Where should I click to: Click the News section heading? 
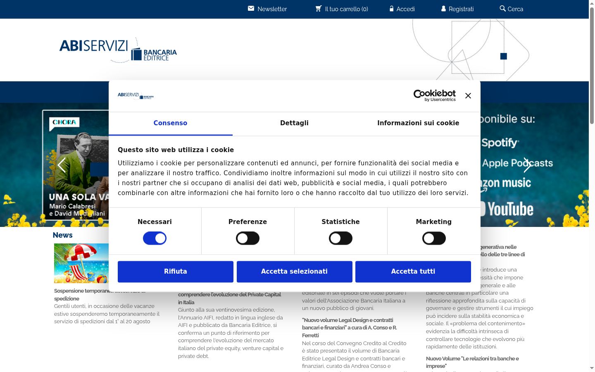point(63,235)
